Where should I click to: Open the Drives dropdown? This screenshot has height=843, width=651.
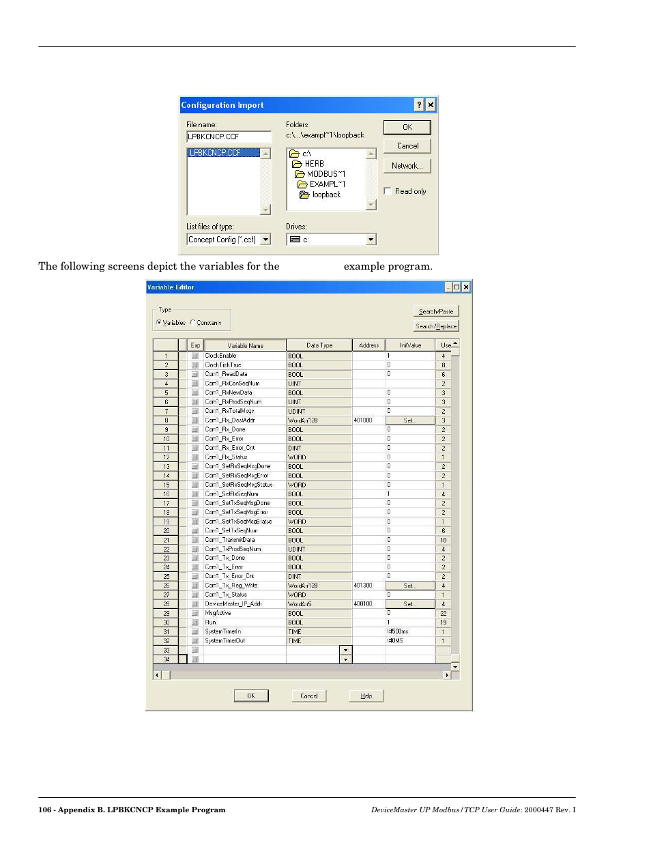click(x=371, y=240)
